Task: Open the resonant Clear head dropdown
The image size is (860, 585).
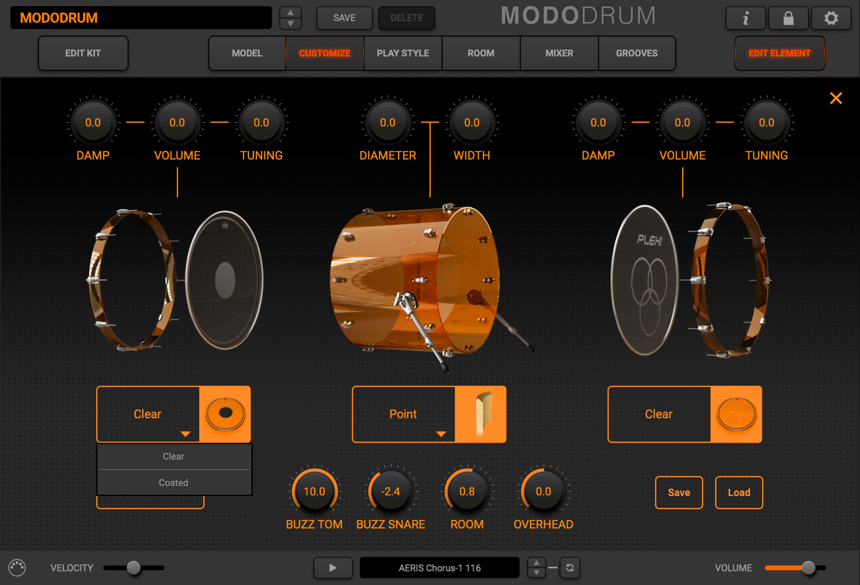Action: click(x=659, y=414)
